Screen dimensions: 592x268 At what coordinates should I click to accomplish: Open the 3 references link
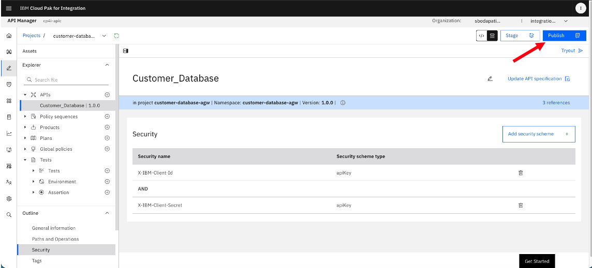click(x=556, y=103)
